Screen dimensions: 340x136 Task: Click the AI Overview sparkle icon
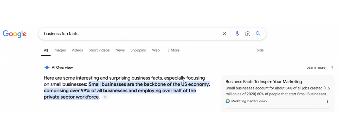(x=47, y=67)
